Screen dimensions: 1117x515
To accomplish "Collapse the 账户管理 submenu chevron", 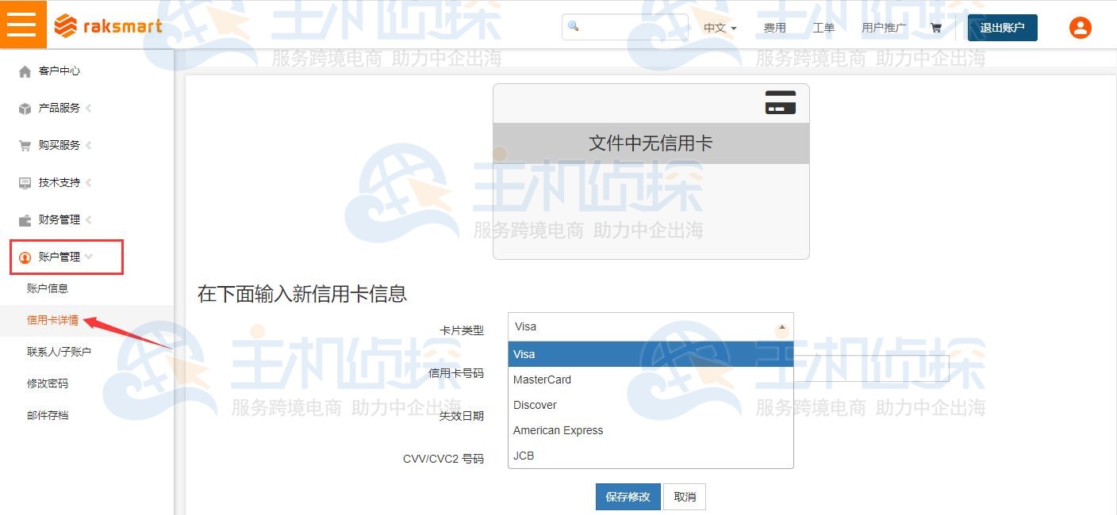I will pyautogui.click(x=89, y=257).
